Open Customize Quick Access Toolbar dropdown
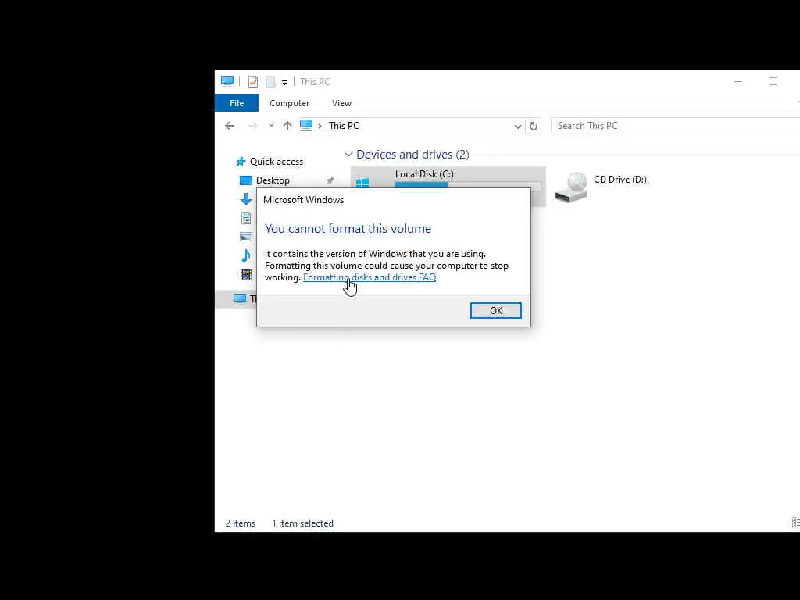The width and height of the screenshot is (800, 600). coord(284,82)
